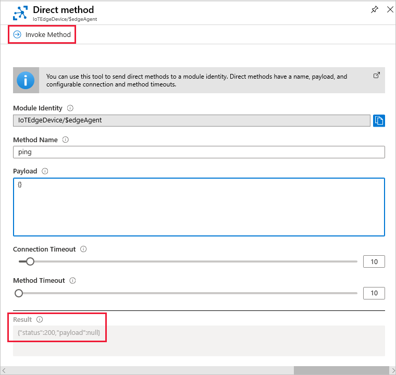The width and height of the screenshot is (396, 375).
Task: Click the Invoke Method arrow icon
Action: tap(17, 34)
